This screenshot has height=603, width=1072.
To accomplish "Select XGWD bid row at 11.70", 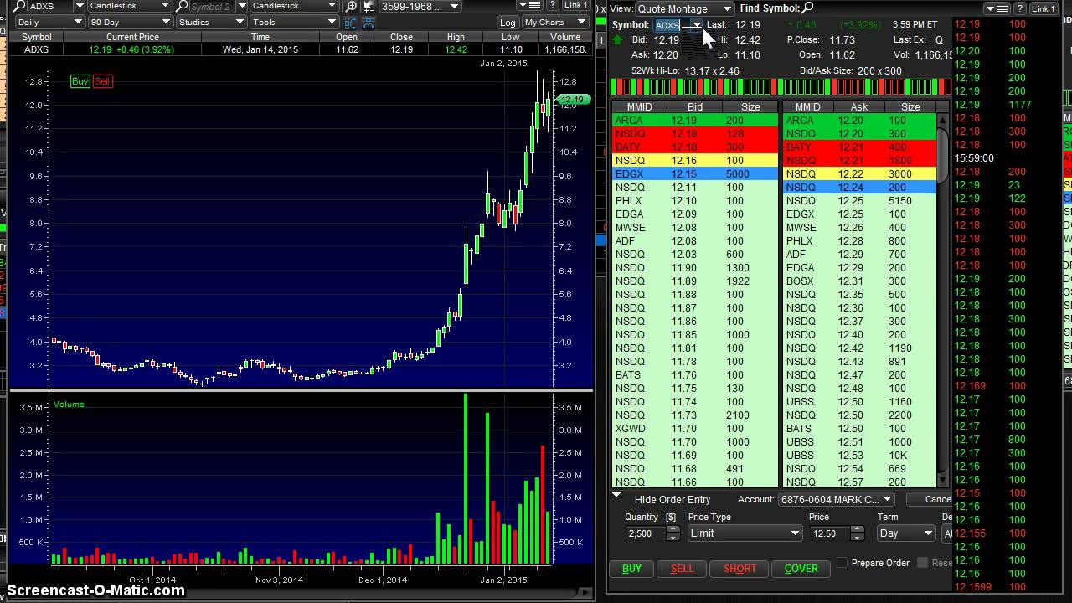I will click(695, 429).
